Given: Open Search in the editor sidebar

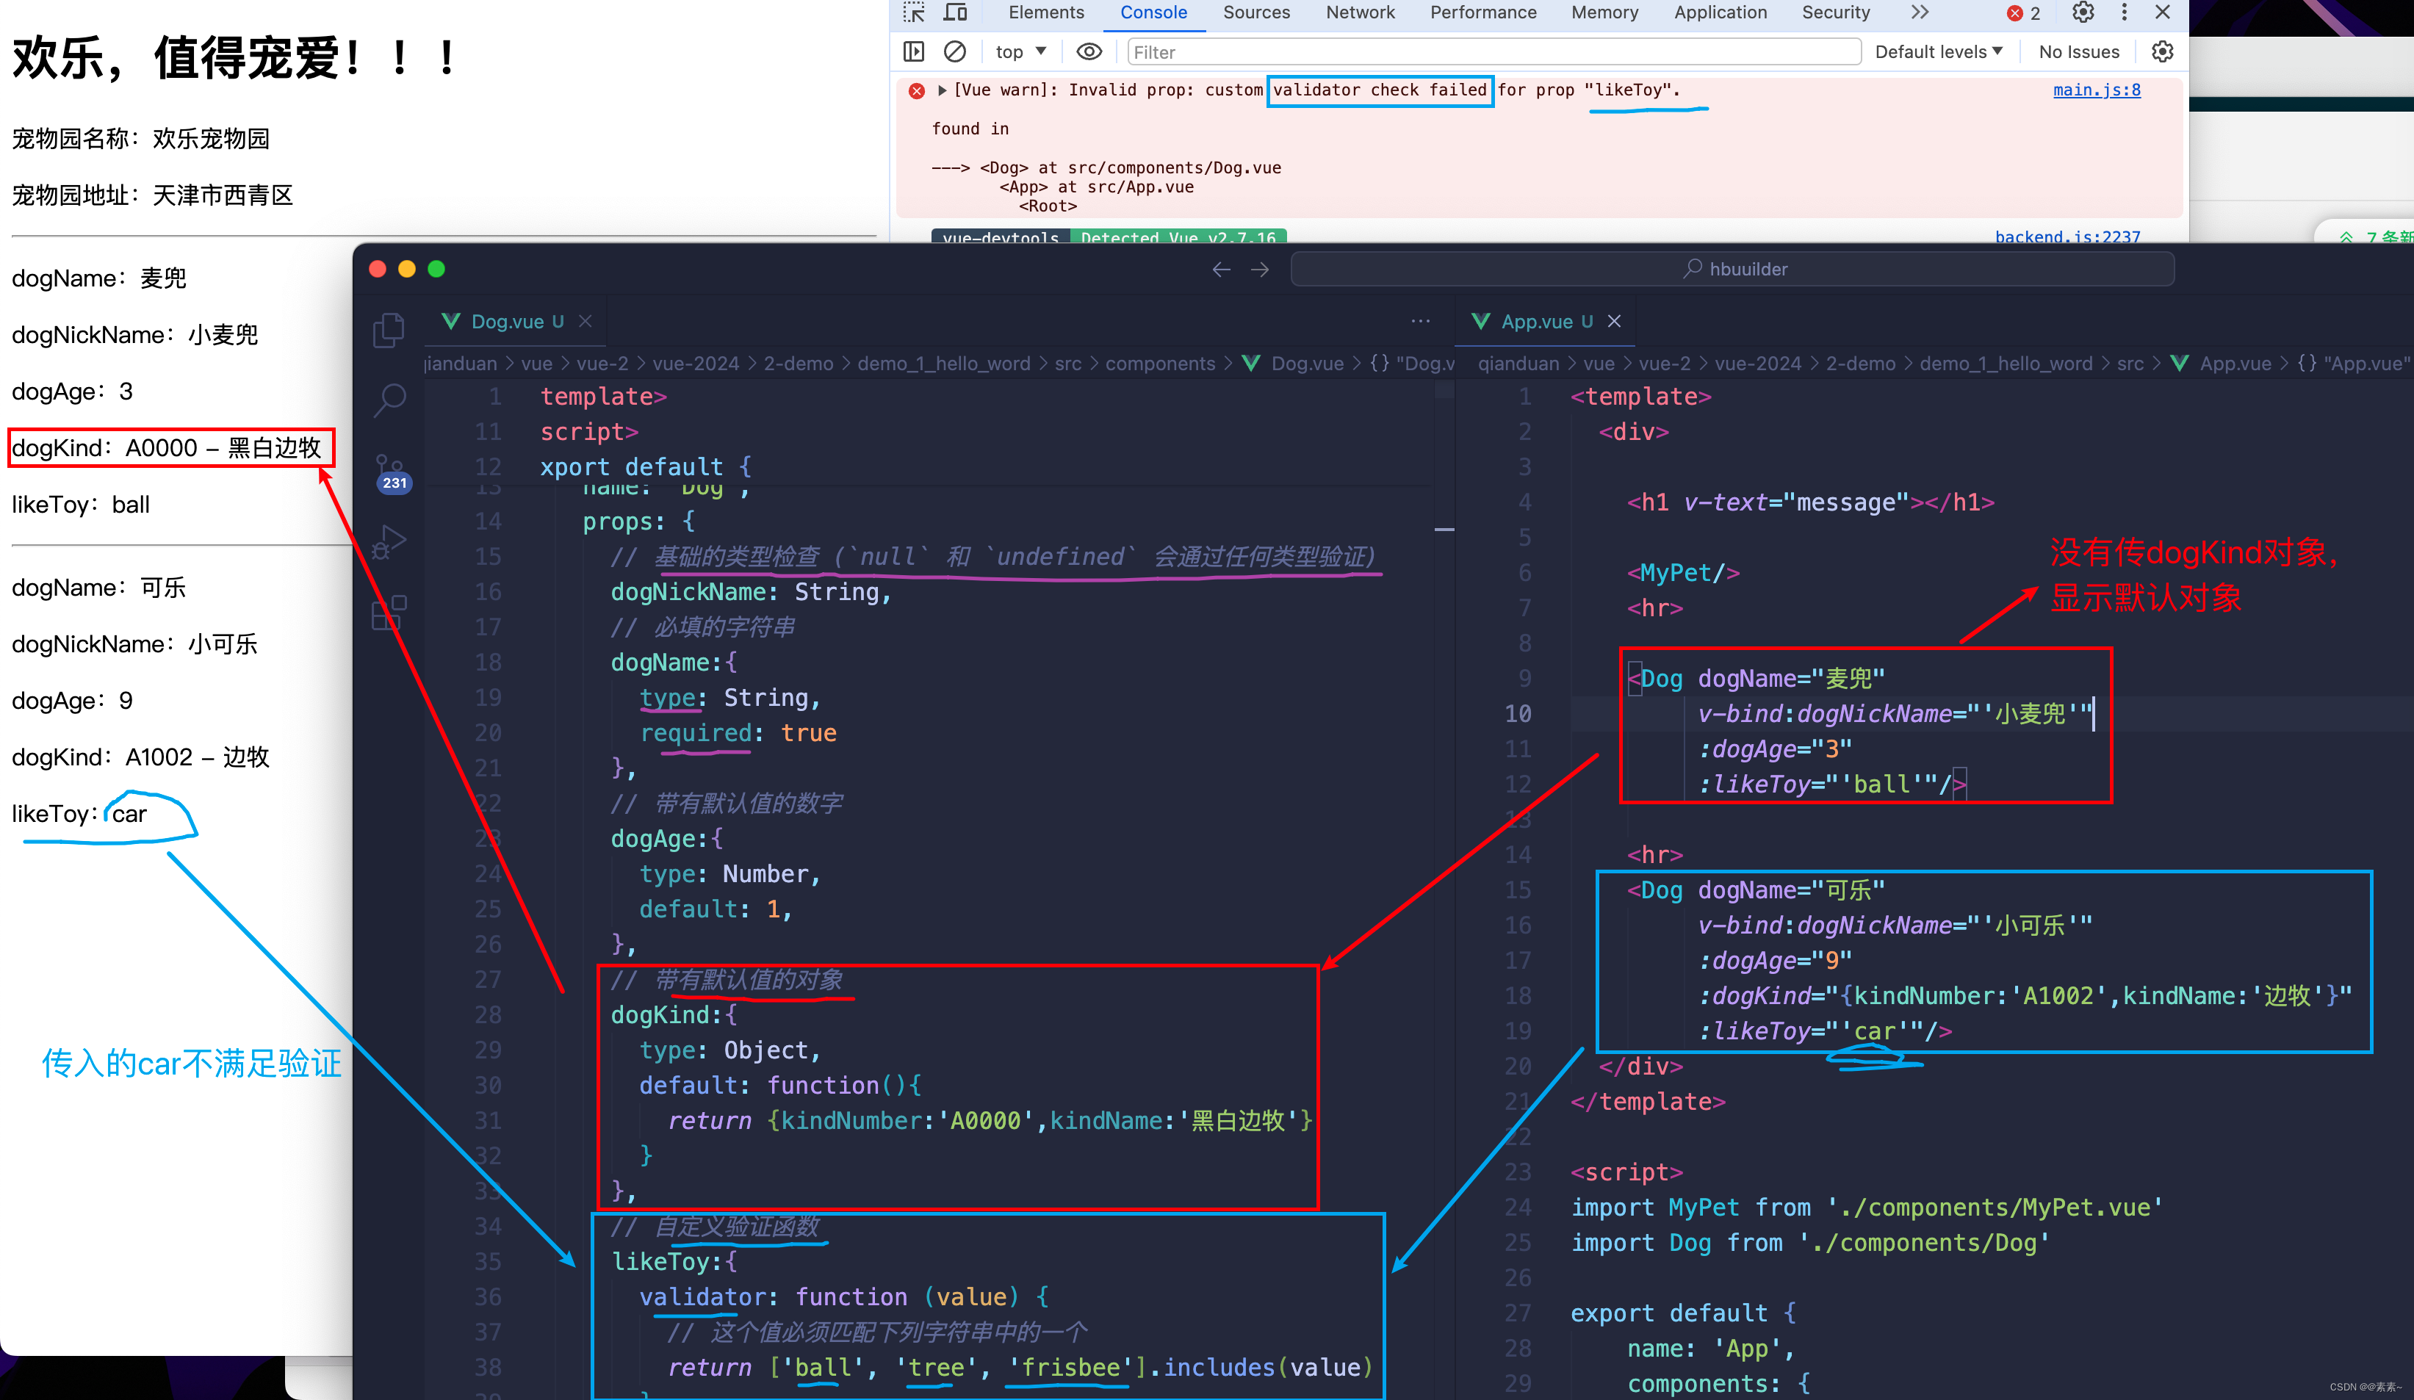Looking at the screenshot, I should pyautogui.click(x=390, y=401).
